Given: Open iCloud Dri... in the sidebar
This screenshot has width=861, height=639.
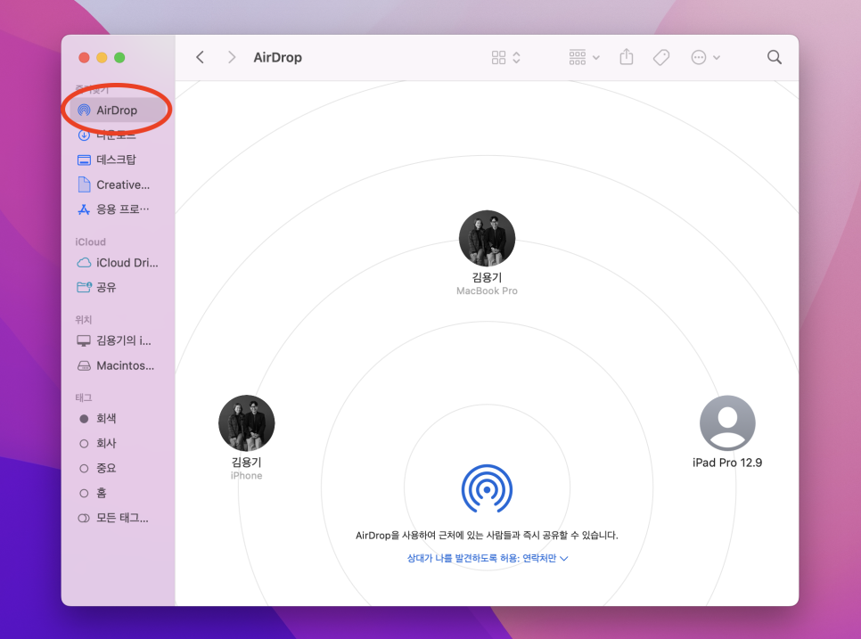Looking at the screenshot, I should click(118, 263).
